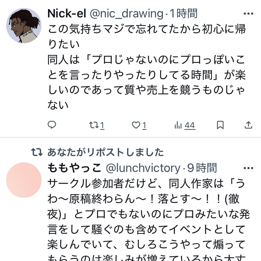Tap the 9時間 timestamp on ももやっこ's post
The height and width of the screenshot is (261, 261).
[202, 168]
